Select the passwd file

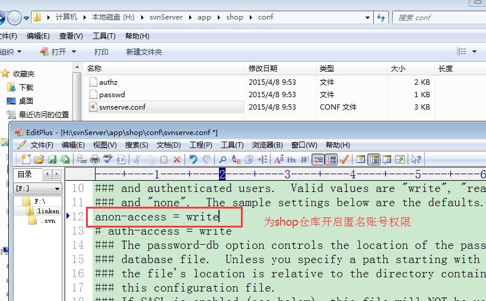coord(112,94)
